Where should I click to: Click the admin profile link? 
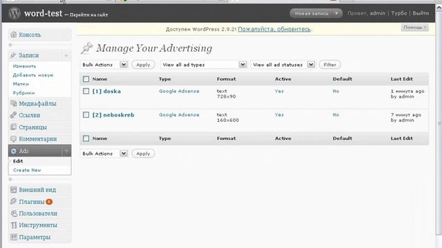coord(378,13)
